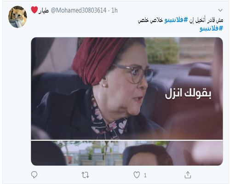Open the standalone #فلانتينو hashtag on the second line
The width and height of the screenshot is (230, 184).
[x=211, y=29]
